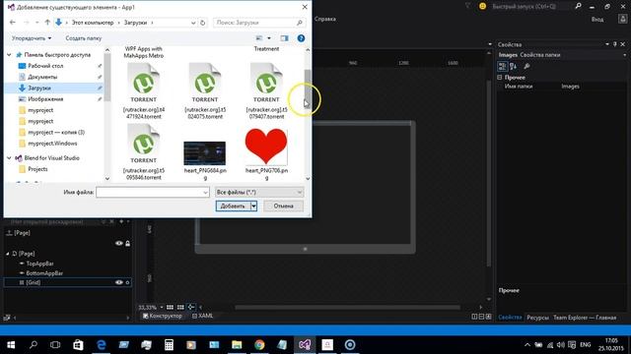Open the Team Explorer tab
Image resolution: width=631 pixels, height=354 pixels.
pyautogui.click(x=585, y=318)
